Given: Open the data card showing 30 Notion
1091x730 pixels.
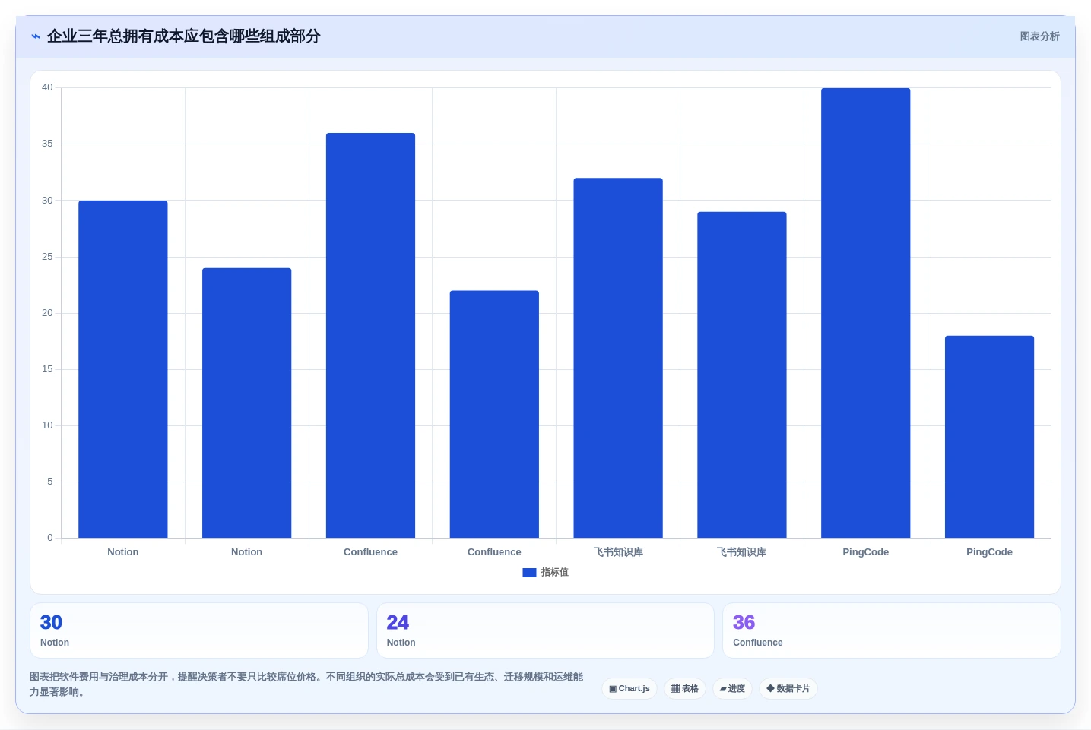Looking at the screenshot, I should 199,630.
